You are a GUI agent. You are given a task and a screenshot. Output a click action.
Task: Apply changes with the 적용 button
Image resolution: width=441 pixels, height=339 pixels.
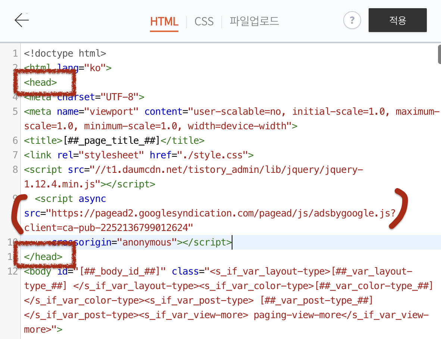(x=397, y=20)
